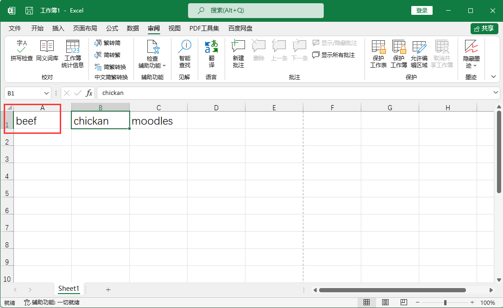Select the Sheet1 tab
Image resolution: width=503 pixels, height=308 pixels.
coord(69,289)
